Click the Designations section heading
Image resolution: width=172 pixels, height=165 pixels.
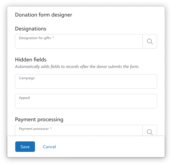click(x=31, y=29)
